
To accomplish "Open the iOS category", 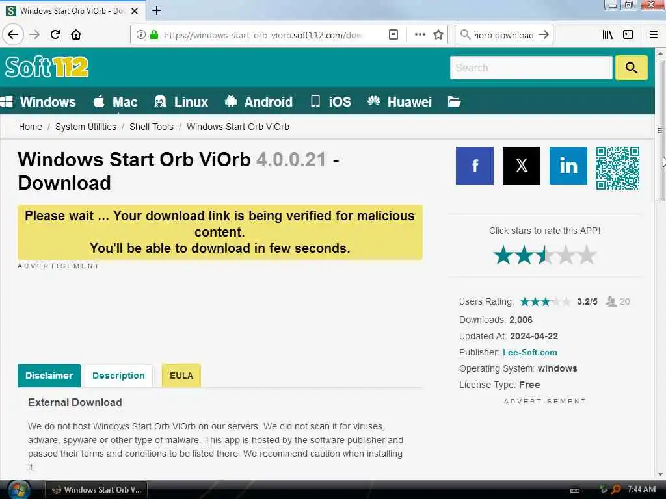I will coord(331,102).
